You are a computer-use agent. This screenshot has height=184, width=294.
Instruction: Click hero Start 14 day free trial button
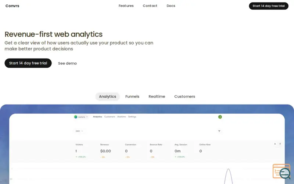click(28, 63)
